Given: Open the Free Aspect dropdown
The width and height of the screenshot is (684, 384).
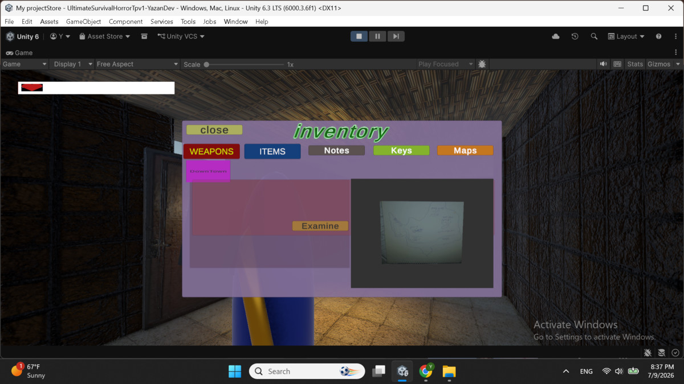Looking at the screenshot, I should click(x=137, y=64).
